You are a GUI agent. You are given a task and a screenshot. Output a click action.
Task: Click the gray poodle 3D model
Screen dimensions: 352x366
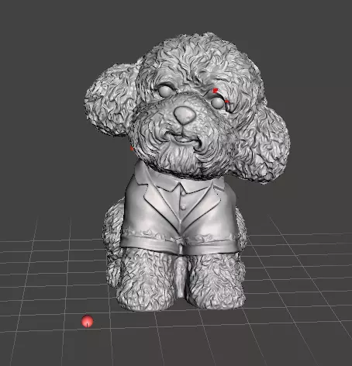187,171
